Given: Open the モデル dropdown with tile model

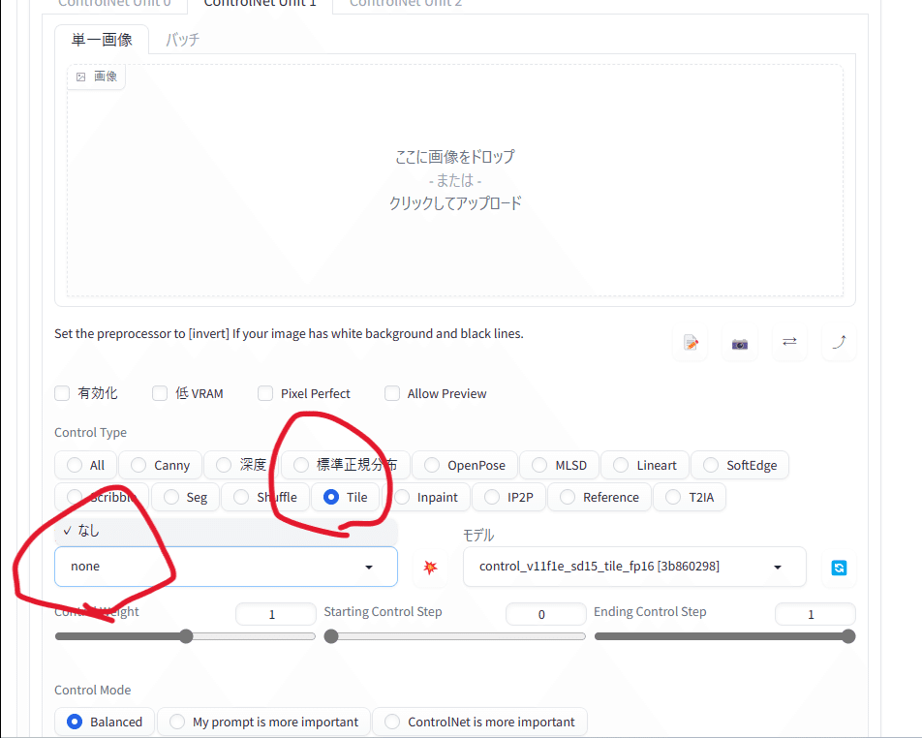Looking at the screenshot, I should click(634, 567).
